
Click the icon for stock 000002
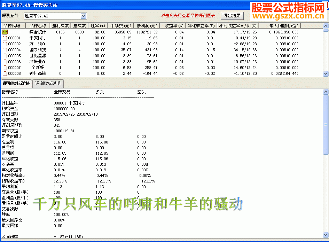[x=5, y=44]
